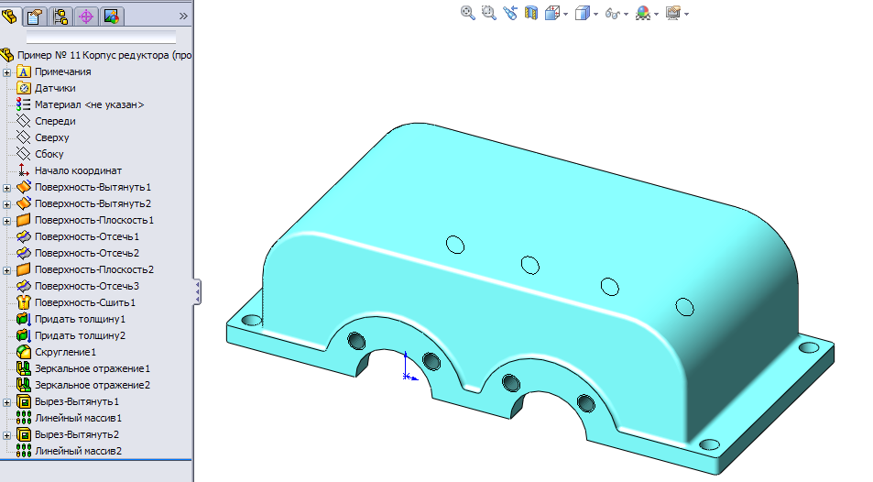Select the 'Примечания' tree item

[63, 71]
